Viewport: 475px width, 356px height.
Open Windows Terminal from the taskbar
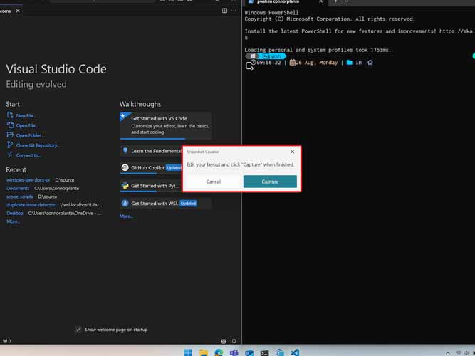coord(264,352)
